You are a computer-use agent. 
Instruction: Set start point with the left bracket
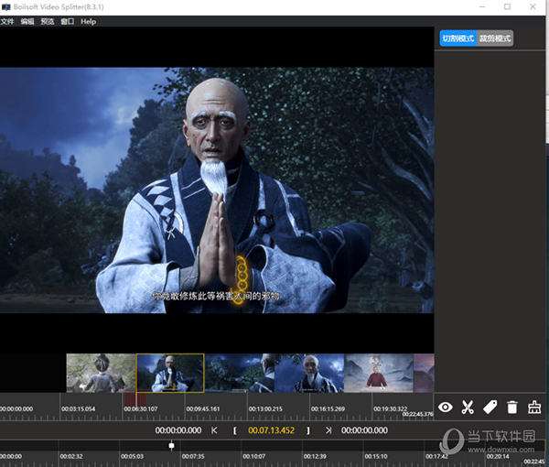coord(234,430)
